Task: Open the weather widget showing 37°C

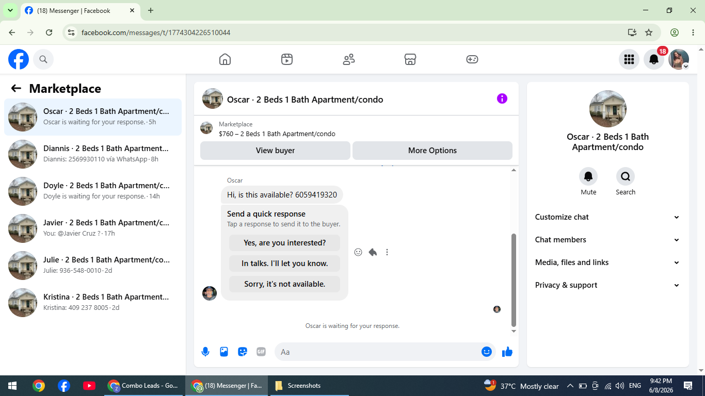Action: pyautogui.click(x=521, y=386)
